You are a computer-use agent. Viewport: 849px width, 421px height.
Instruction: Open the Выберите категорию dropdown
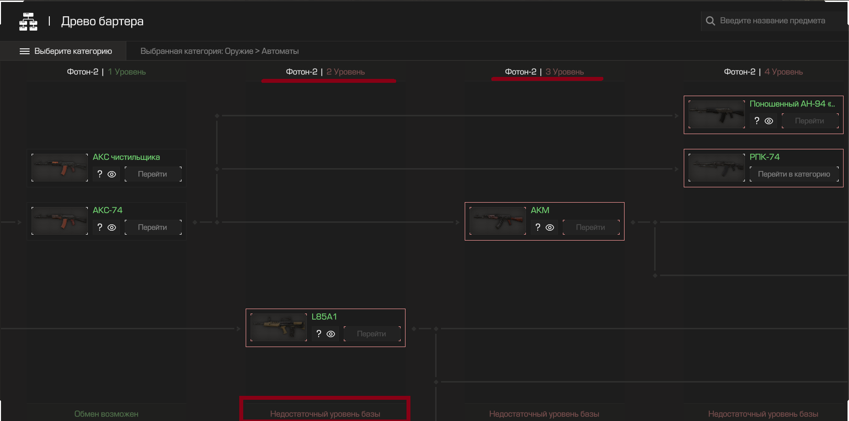pyautogui.click(x=63, y=51)
